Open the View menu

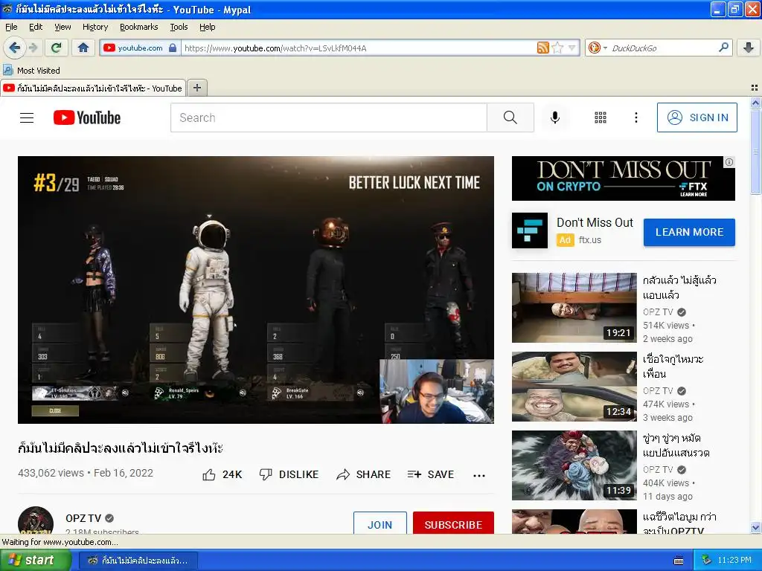tap(63, 27)
